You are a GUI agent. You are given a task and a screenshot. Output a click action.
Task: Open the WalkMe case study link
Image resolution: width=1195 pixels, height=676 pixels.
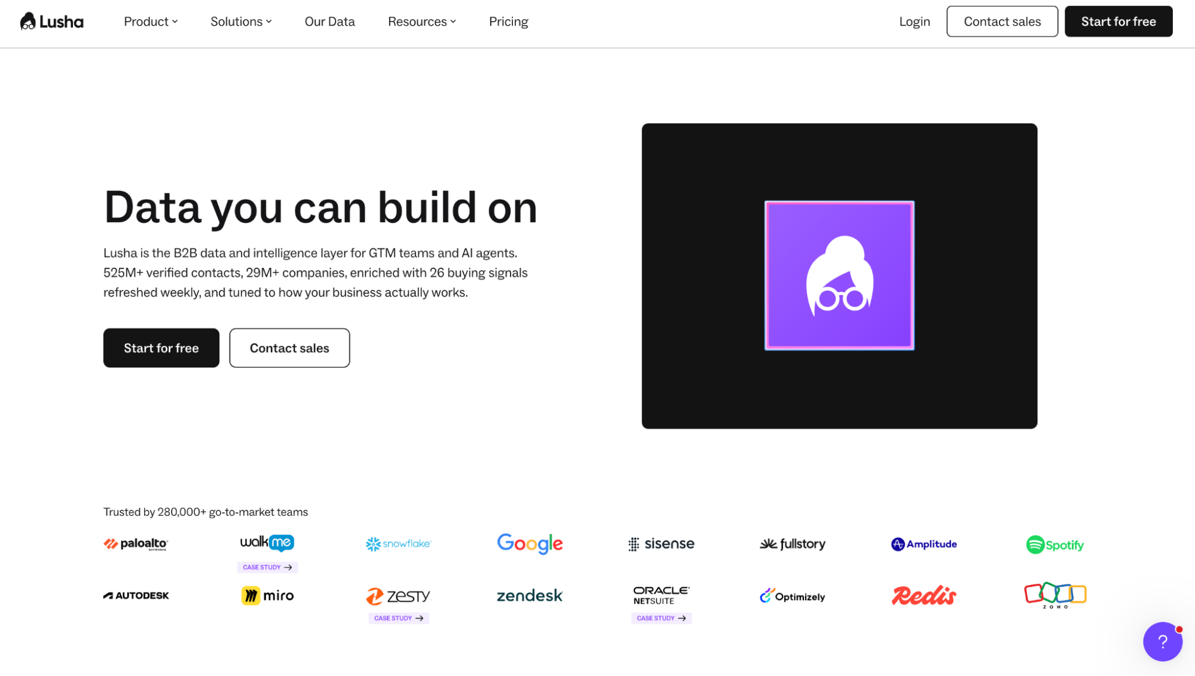(267, 567)
